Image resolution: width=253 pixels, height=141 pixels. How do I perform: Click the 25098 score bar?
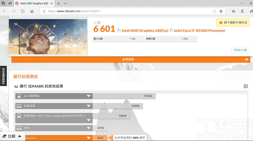(x=118, y=106)
